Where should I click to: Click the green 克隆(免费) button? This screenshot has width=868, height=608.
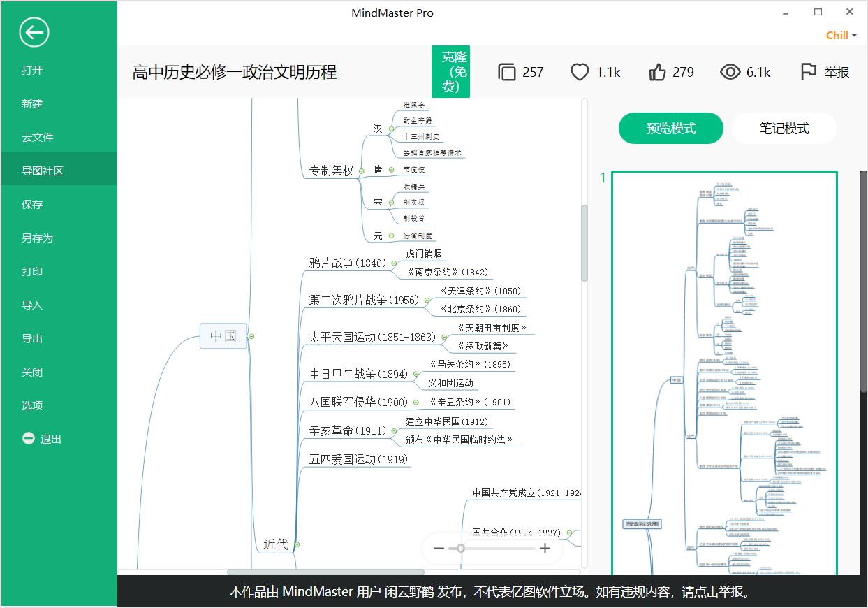(451, 71)
